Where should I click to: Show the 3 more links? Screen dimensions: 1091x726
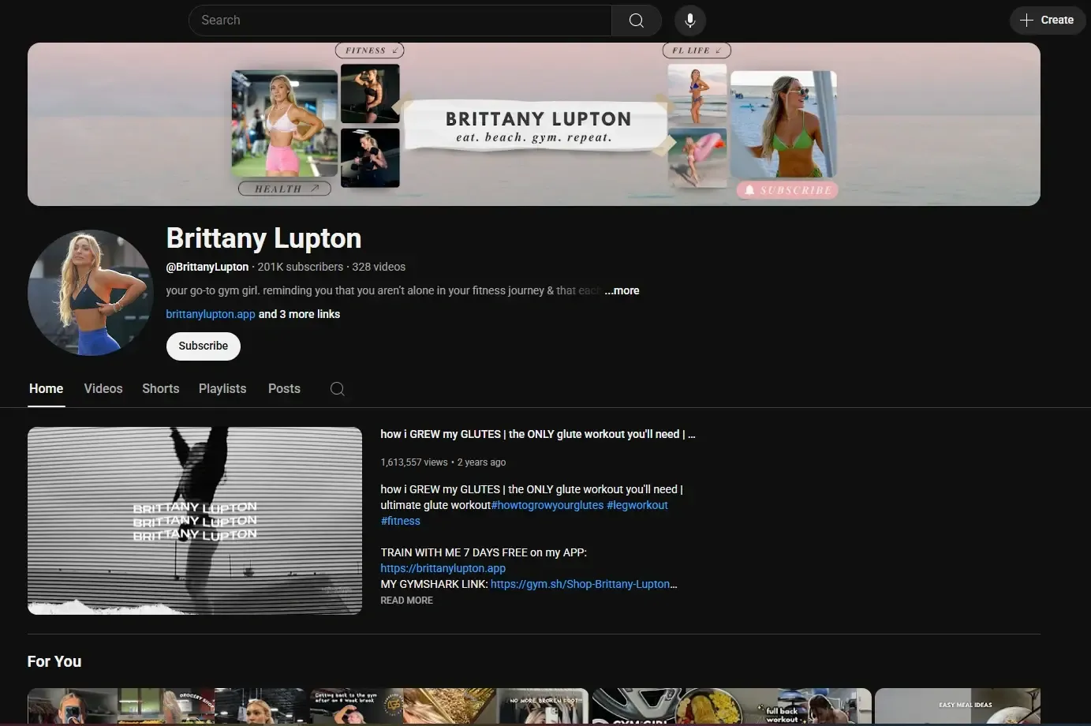[x=300, y=314]
